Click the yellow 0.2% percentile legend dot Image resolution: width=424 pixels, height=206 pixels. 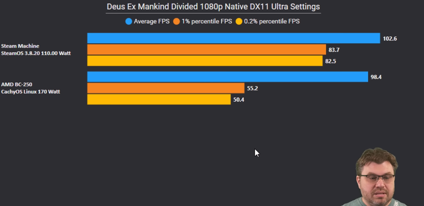239,21
